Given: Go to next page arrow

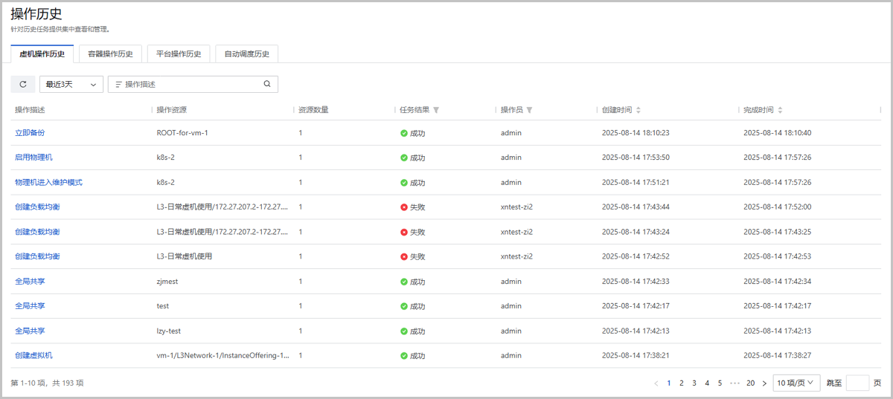Looking at the screenshot, I should click(x=764, y=383).
